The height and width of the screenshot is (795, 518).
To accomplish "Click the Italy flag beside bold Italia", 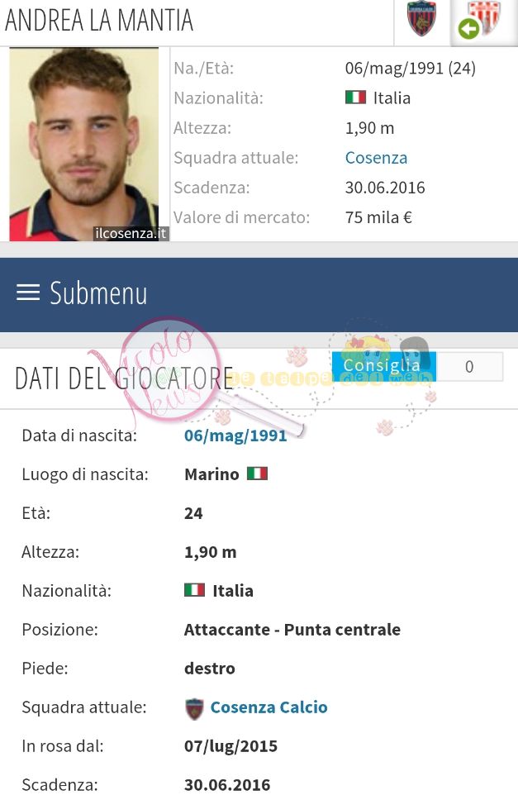I will (x=194, y=590).
